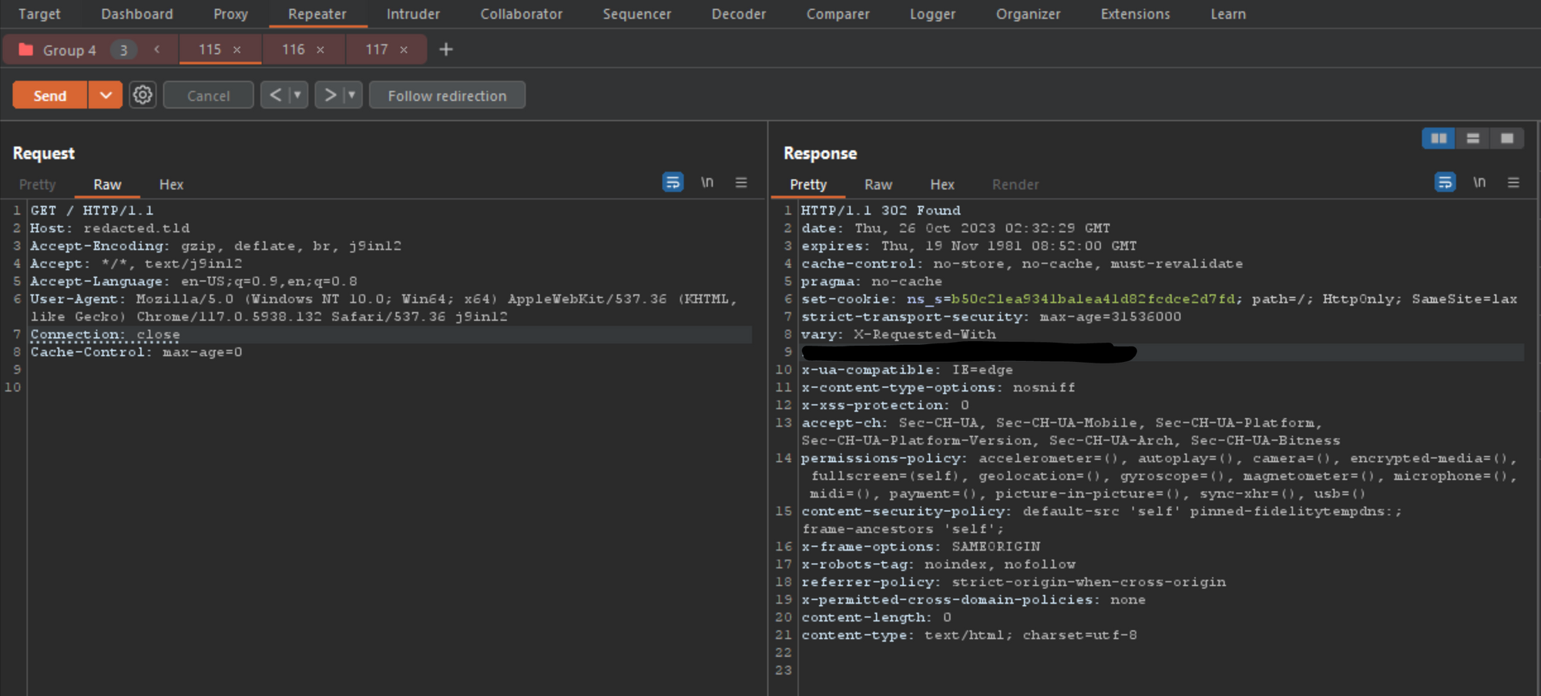The image size is (1541, 696).
Task: Click the 'GET / HTTP/1.1' request line
Action: 92,210
